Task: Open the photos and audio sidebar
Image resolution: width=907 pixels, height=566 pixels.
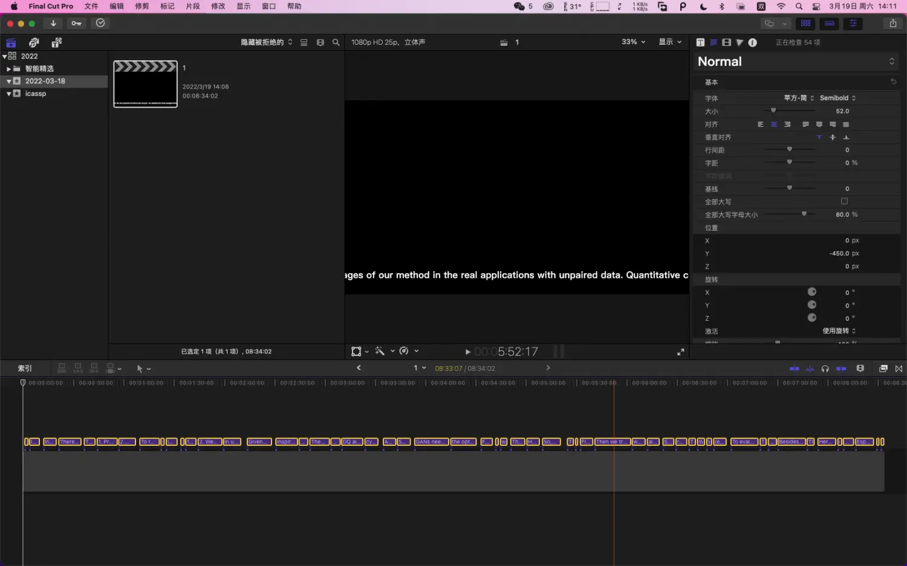Action: point(34,42)
